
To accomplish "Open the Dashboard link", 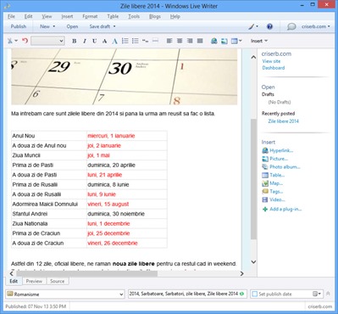I will coord(274,68).
